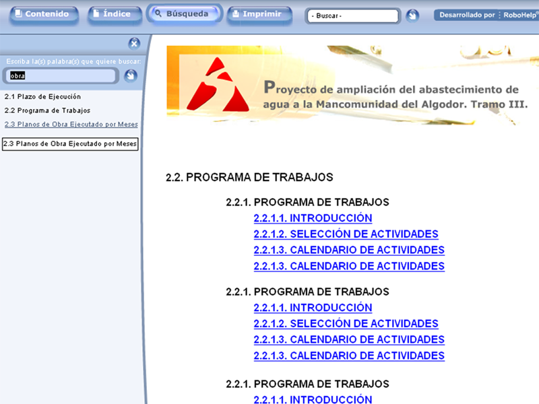Click the first '2.2.1.1. INTRODUCCIÓN' link
This screenshot has height=404, width=539.
coord(313,218)
